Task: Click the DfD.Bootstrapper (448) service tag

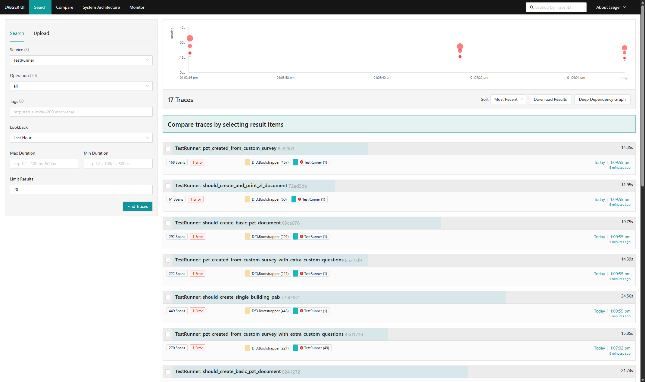Action: tap(268, 311)
